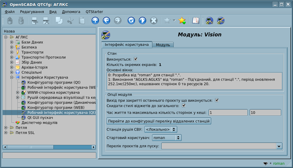
Task: Open the user manual book icon
Action: click(x=196, y=20)
